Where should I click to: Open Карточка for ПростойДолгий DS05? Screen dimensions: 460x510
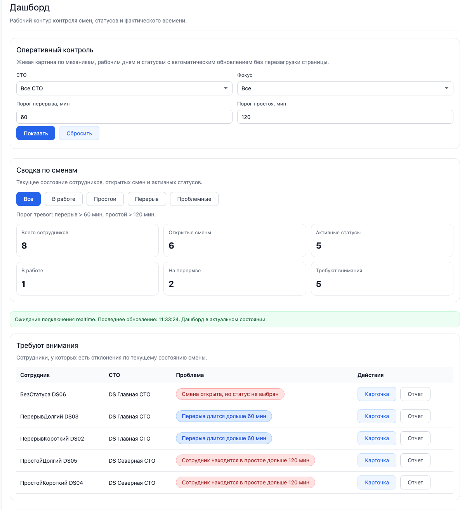pos(377,460)
